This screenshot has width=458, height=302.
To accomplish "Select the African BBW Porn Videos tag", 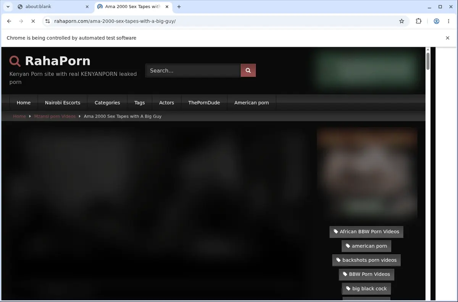I will pos(366,232).
